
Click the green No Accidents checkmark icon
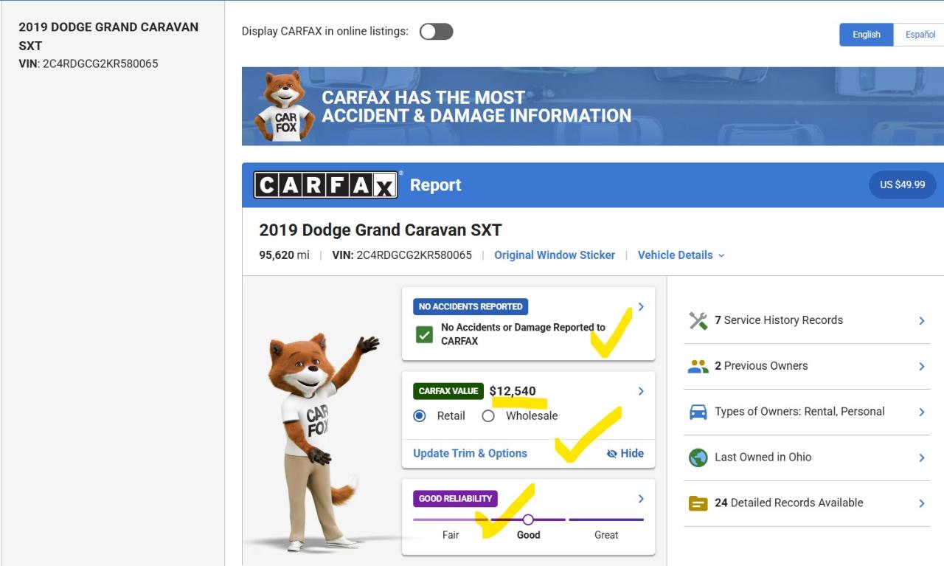[x=424, y=334]
